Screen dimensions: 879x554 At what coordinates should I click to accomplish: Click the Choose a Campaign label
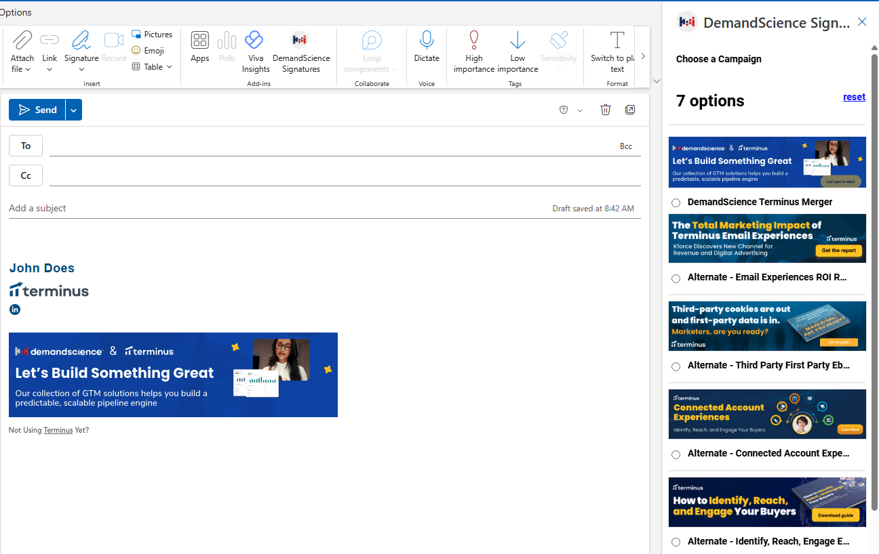coord(719,59)
